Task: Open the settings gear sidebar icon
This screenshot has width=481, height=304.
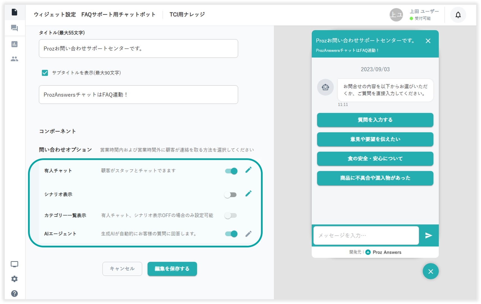Action: coord(14,279)
